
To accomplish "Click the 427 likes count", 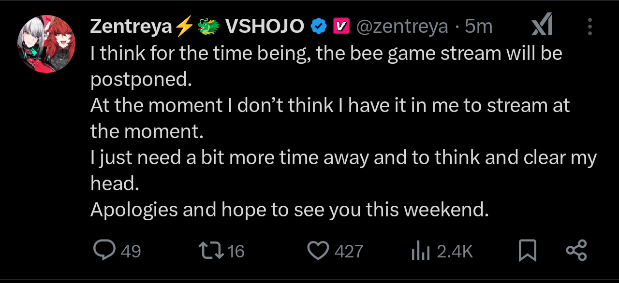I will 349,251.
